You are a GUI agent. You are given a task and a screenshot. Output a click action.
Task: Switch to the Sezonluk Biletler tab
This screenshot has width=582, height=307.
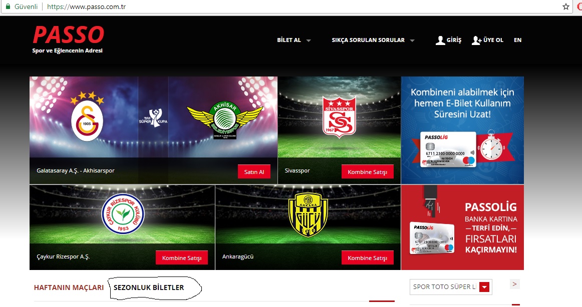[148, 287]
